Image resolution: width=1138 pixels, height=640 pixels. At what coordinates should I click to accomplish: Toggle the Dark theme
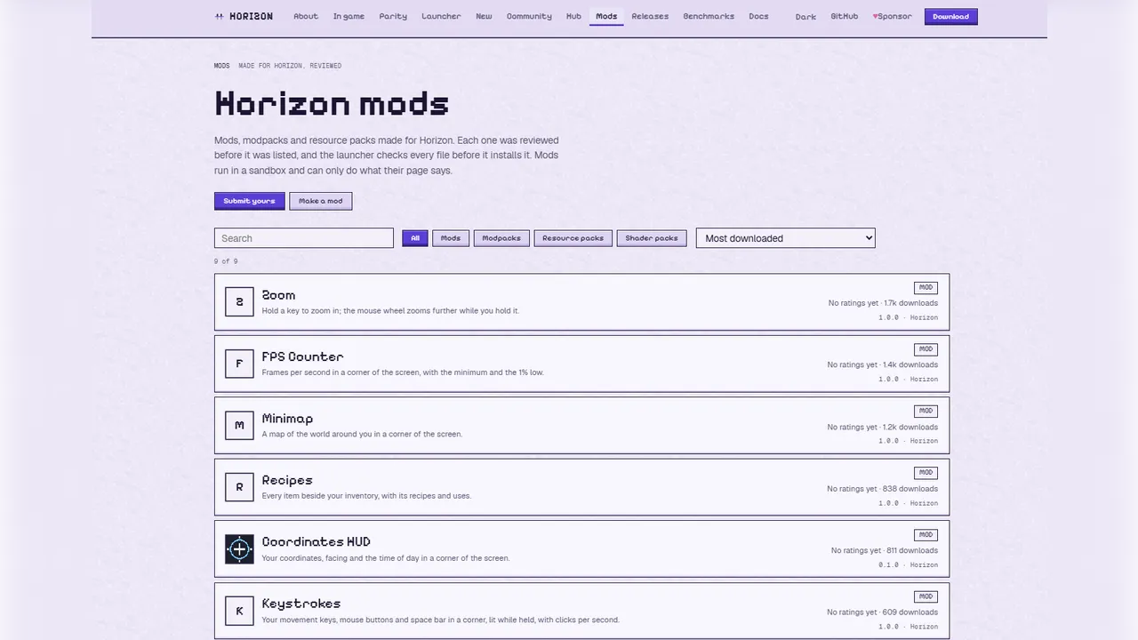tap(805, 17)
